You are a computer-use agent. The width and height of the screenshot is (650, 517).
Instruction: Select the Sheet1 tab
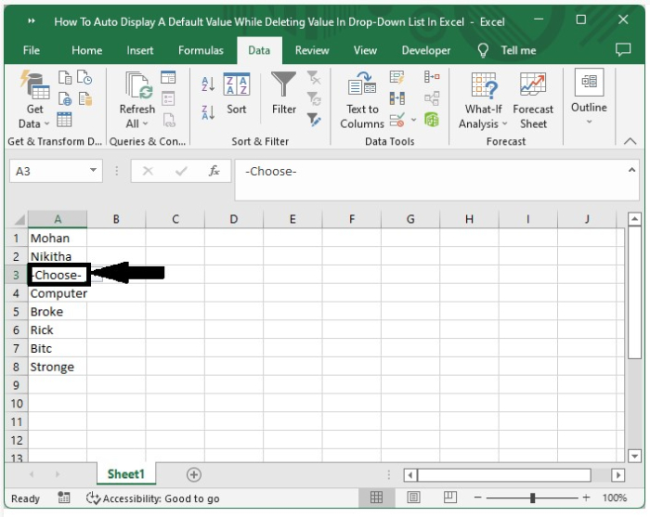126,474
